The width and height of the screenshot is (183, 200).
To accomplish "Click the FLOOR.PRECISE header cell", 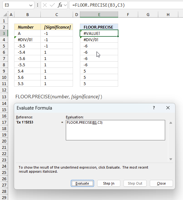I will (x=99, y=27).
